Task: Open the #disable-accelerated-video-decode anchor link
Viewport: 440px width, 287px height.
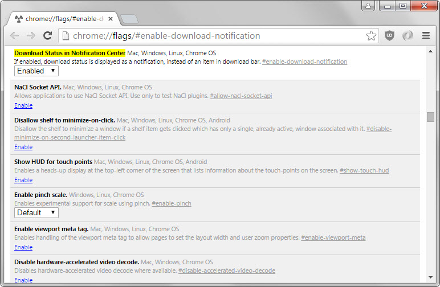Action: tap(227, 270)
